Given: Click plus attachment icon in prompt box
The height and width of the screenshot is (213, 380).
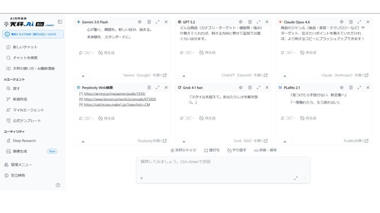Looking at the screenshot, I should (141, 178).
